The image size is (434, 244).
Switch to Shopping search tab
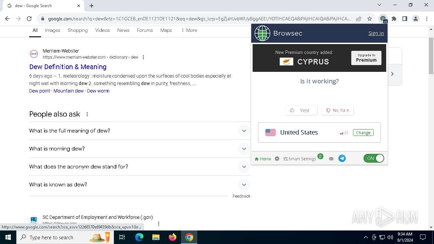pyautogui.click(x=78, y=30)
